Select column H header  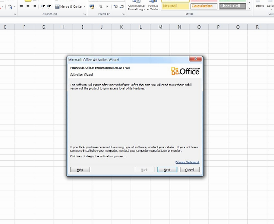pyautogui.click(x=63, y=27)
